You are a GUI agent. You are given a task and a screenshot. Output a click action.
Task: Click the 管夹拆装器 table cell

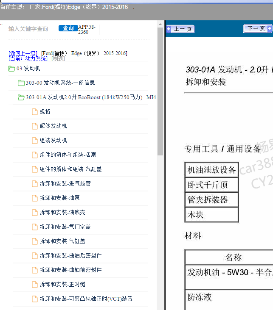pyautogui.click(x=211, y=200)
